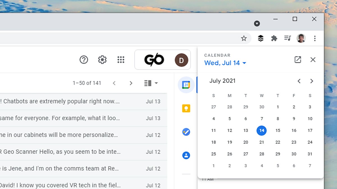
Task: Select July 21 on the mini calendar
Action: tap(261, 142)
